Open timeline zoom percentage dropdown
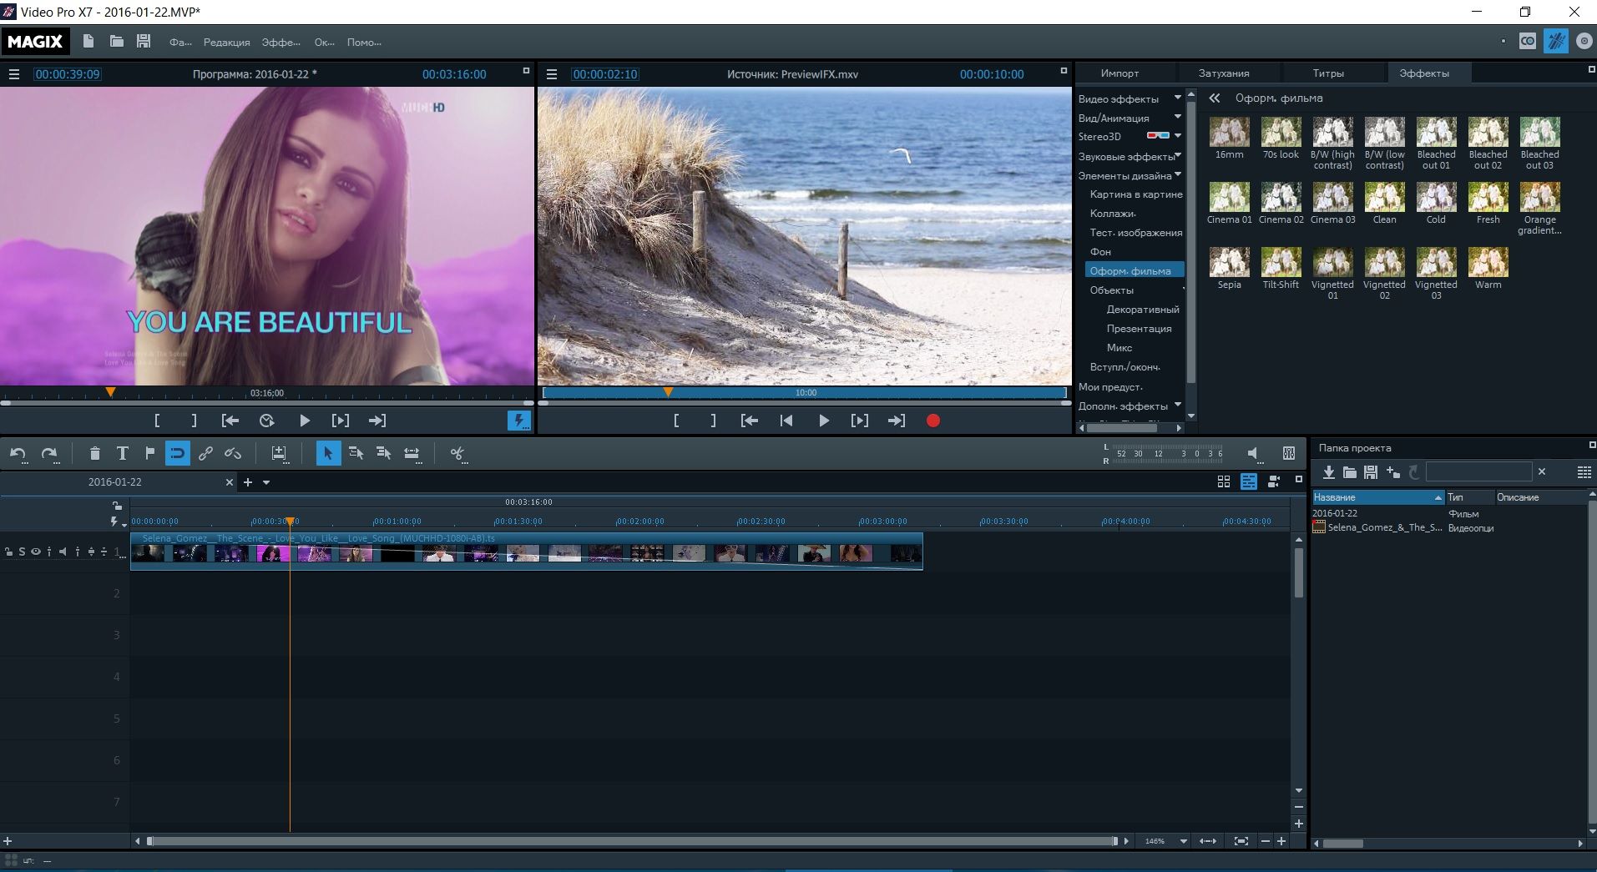Image resolution: width=1597 pixels, height=872 pixels. [1184, 841]
